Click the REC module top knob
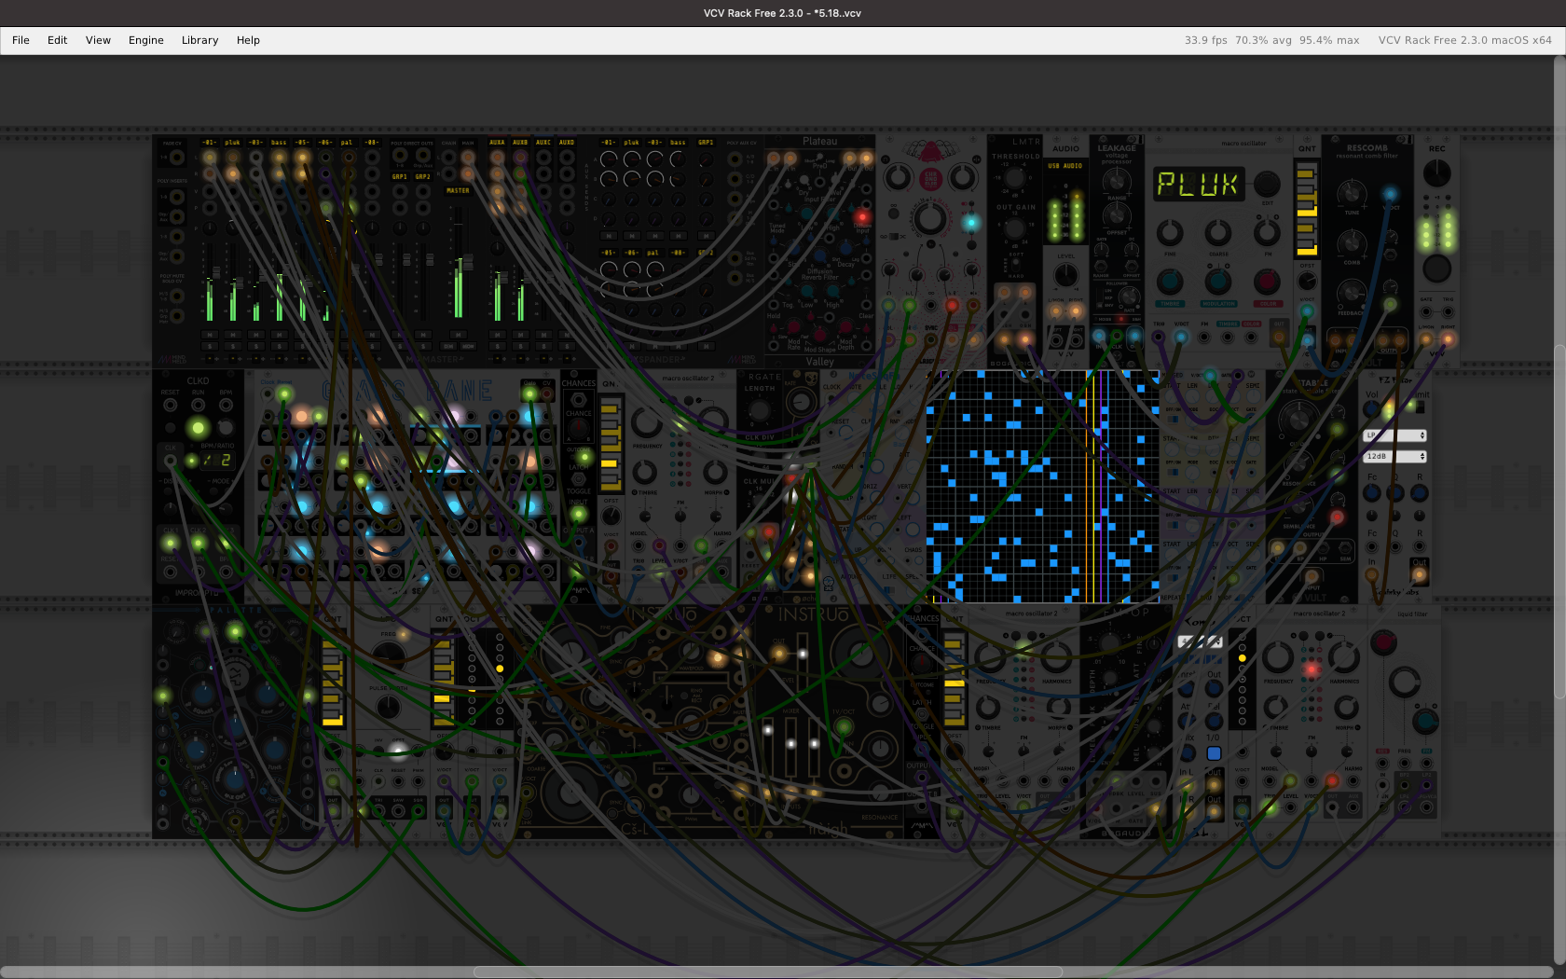The width and height of the screenshot is (1566, 979). (1437, 173)
